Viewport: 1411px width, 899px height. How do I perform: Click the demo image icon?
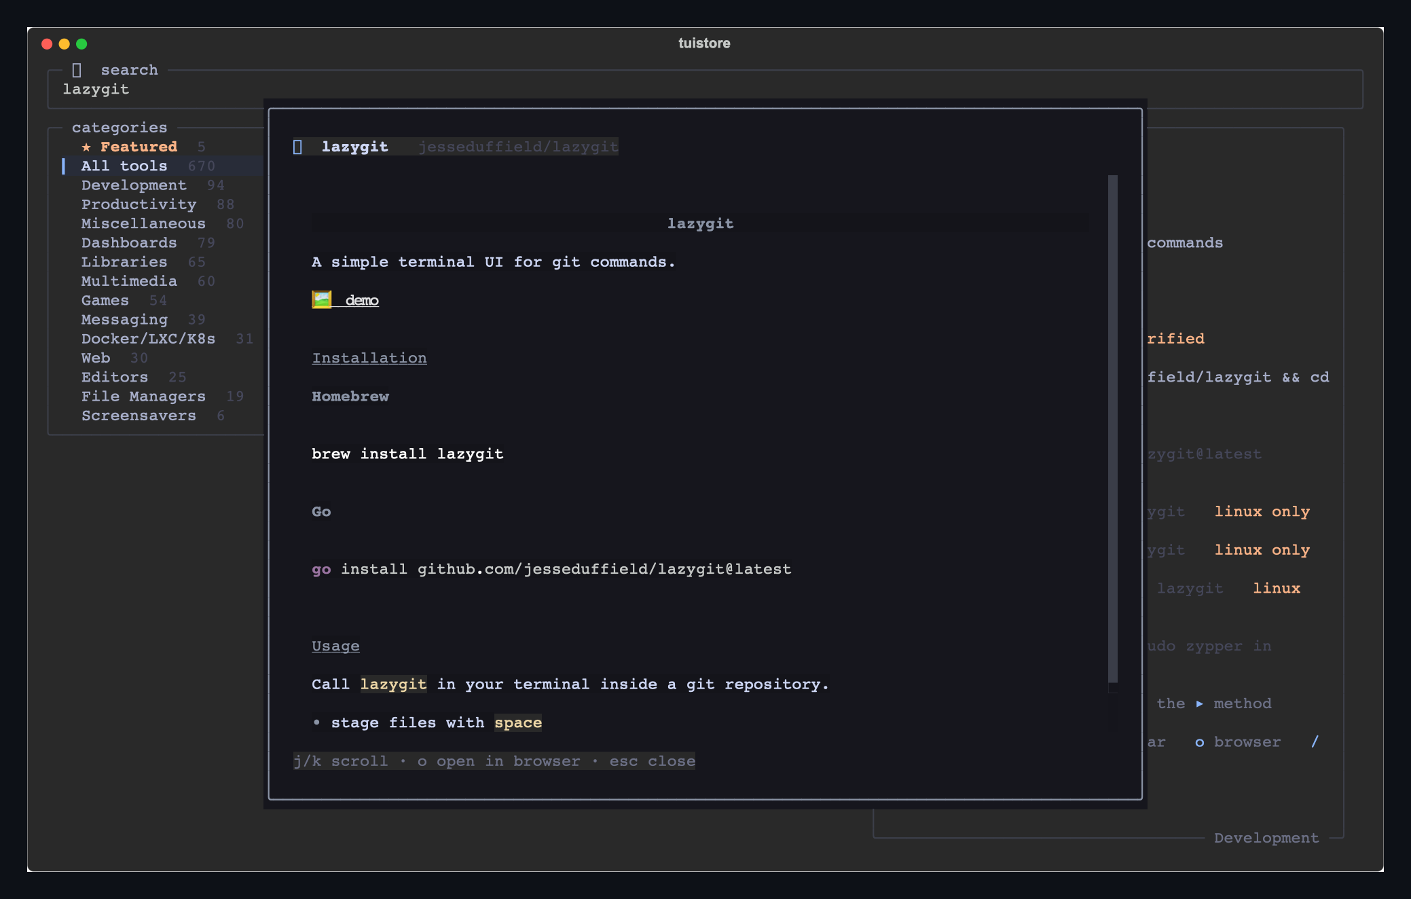(322, 299)
